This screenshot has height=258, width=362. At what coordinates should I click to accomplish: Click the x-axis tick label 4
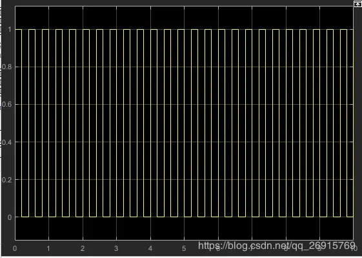click(150, 248)
